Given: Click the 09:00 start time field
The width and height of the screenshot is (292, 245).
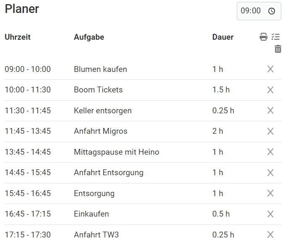Looking at the screenshot, I should point(251,11).
